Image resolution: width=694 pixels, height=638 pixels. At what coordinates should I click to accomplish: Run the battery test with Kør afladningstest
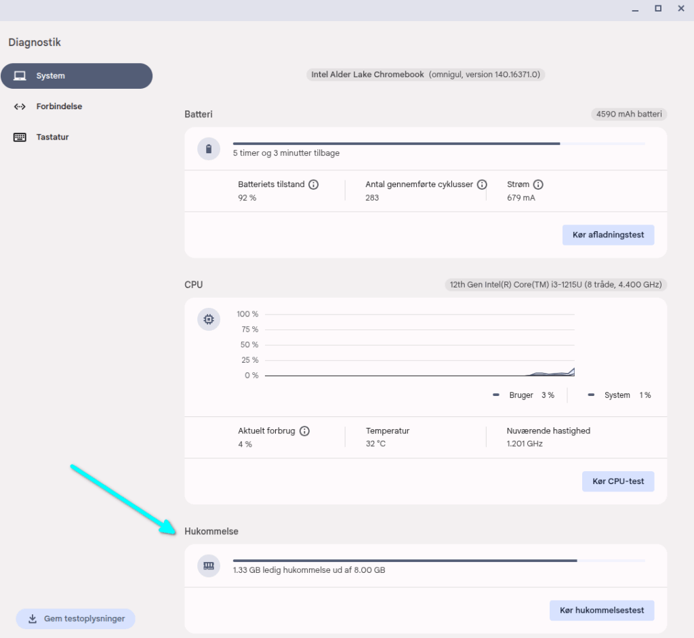coord(608,235)
